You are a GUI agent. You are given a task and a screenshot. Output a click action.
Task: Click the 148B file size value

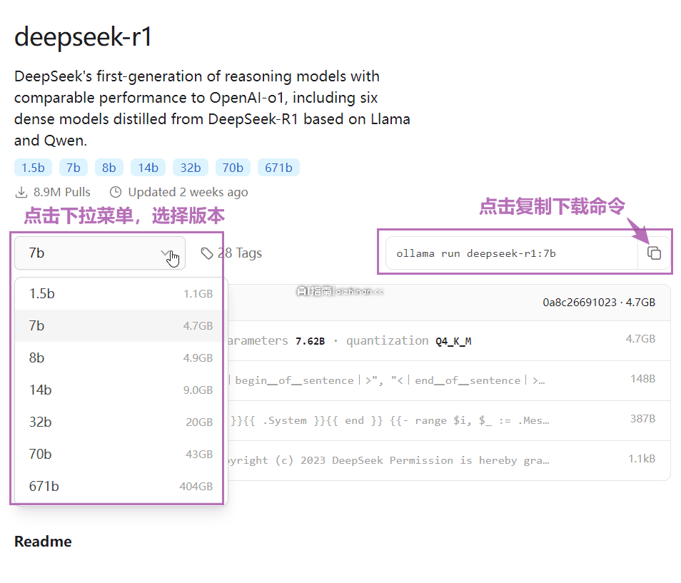click(x=642, y=378)
